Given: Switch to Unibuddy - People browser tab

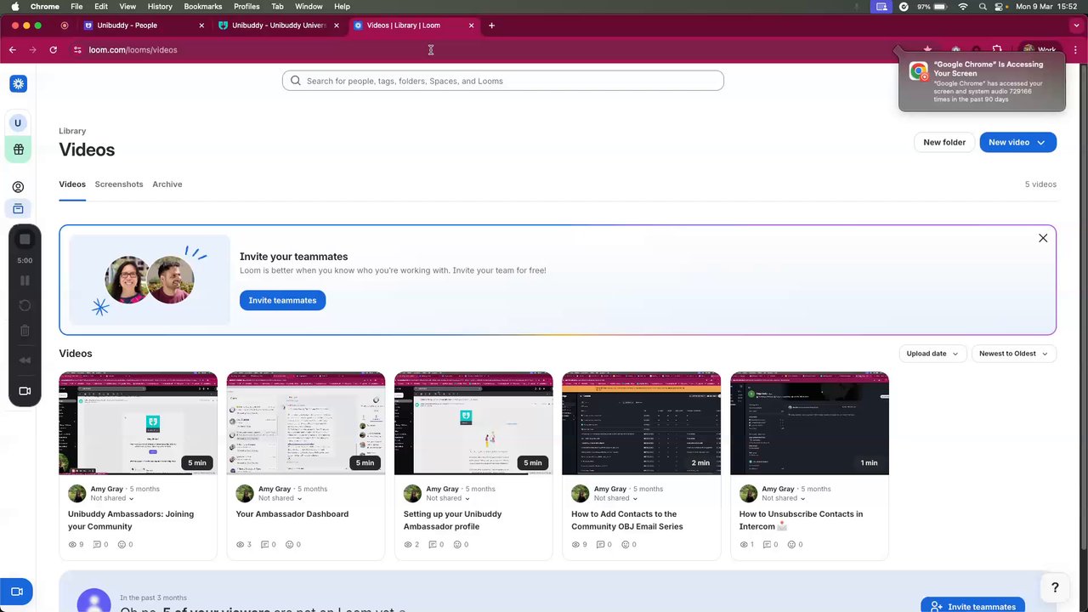Looking at the screenshot, I should tap(144, 25).
